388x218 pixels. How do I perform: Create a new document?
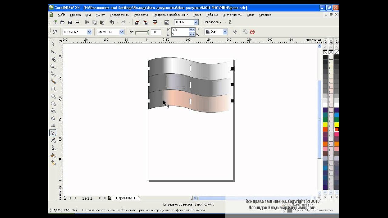[55, 22]
